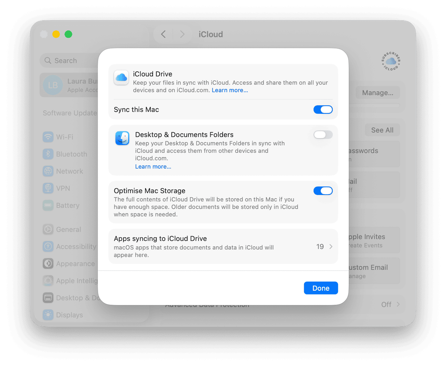446x366 pixels.
Task: Open the Passwords card behind dialog
Action: point(374,154)
